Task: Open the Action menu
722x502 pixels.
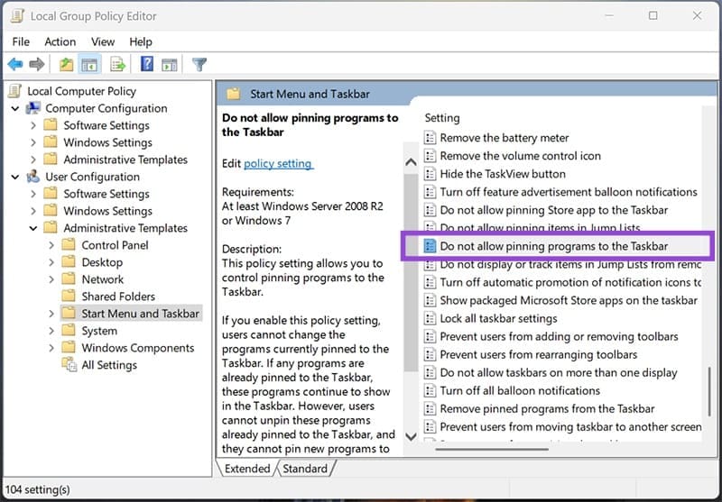Action: [x=60, y=41]
